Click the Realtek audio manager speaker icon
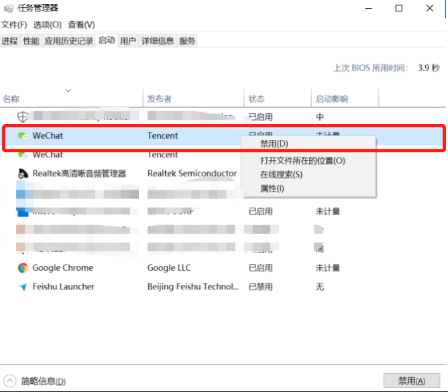Image resolution: width=448 pixels, height=392 pixels. (x=22, y=174)
